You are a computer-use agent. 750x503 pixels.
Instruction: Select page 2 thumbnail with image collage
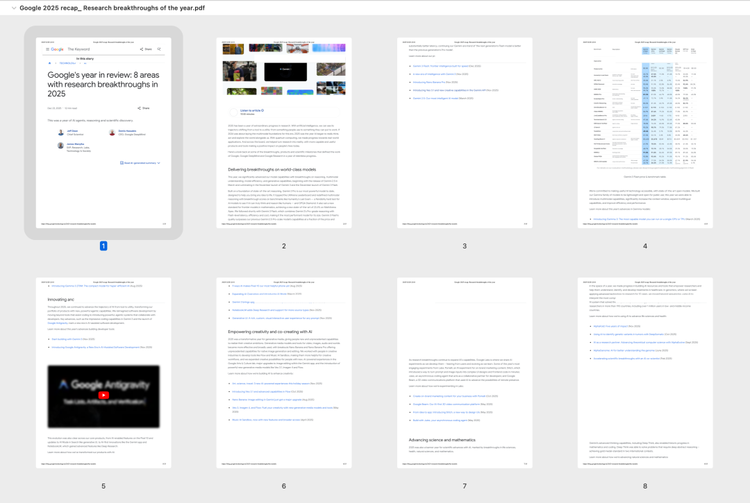pyautogui.click(x=284, y=133)
